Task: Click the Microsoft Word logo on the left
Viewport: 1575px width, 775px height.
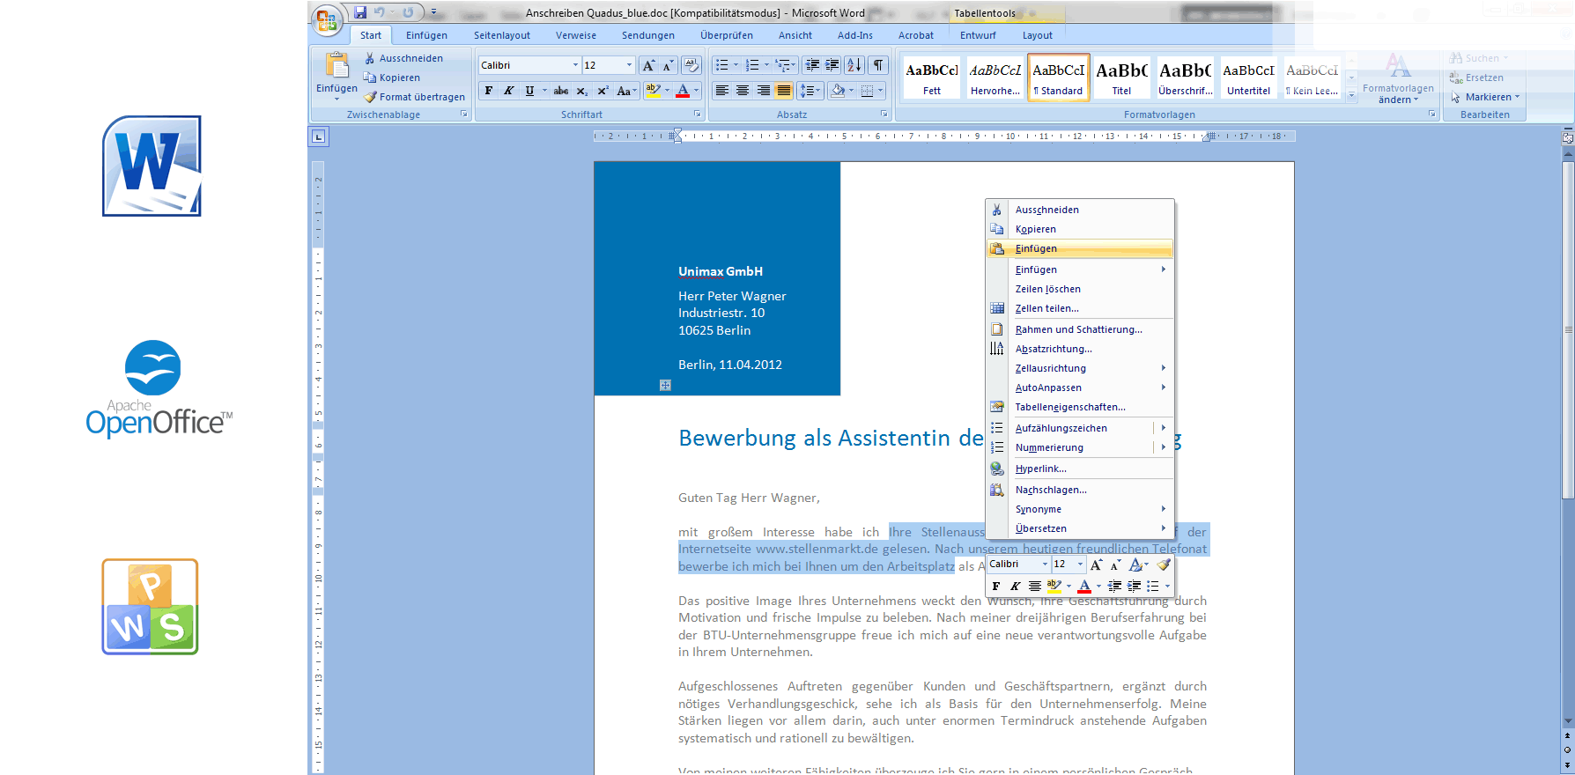Action: [x=152, y=166]
